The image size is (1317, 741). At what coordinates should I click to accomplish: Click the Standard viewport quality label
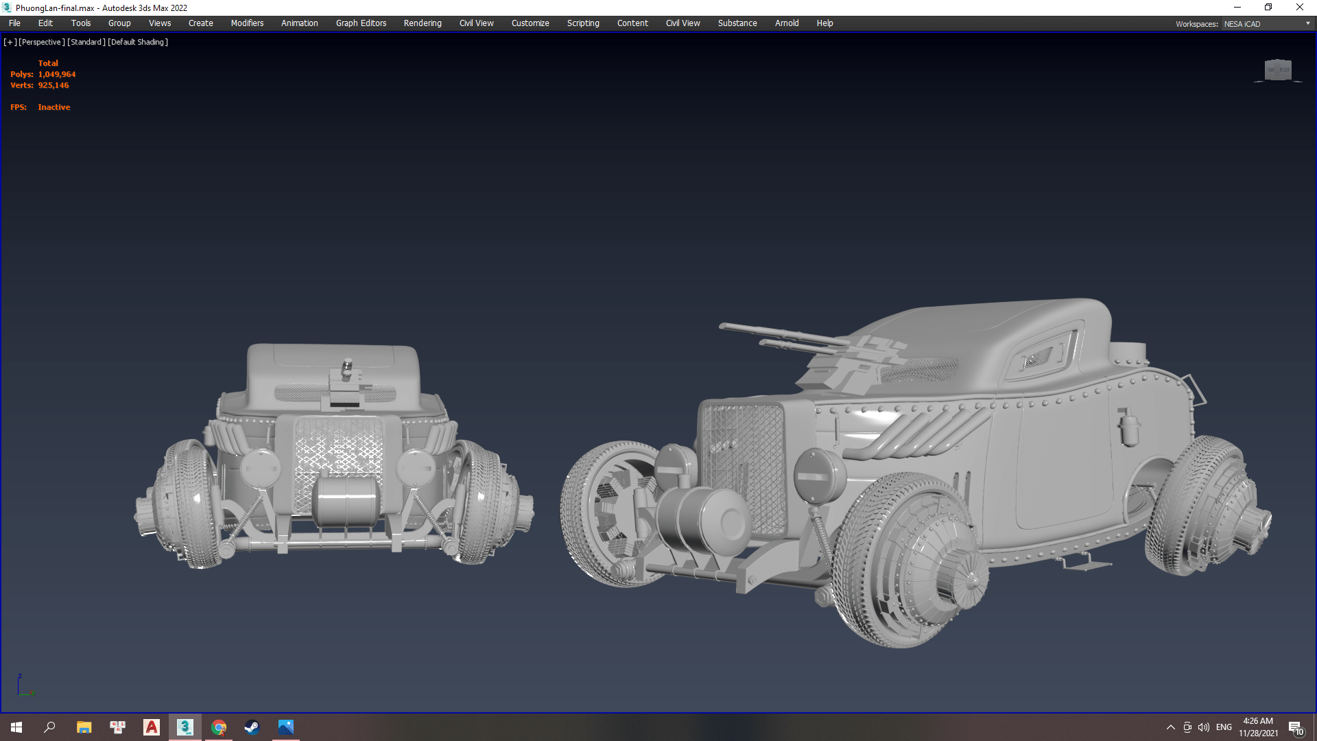tap(86, 43)
